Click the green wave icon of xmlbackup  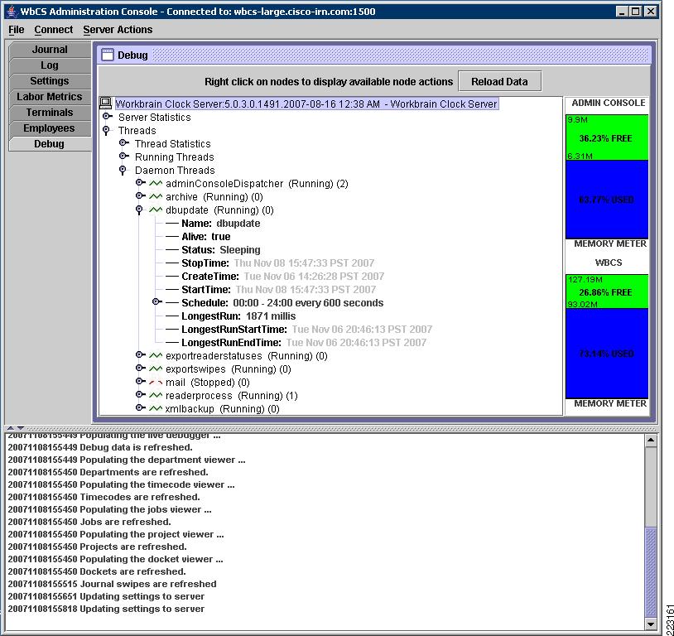point(156,408)
